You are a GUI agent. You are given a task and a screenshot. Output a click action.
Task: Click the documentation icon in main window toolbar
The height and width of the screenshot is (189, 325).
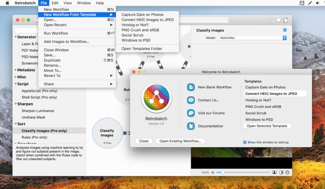click(286, 20)
